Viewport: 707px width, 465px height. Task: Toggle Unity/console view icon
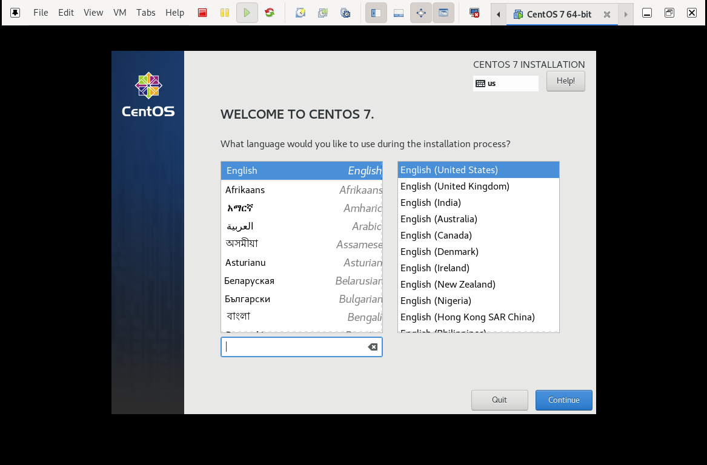[x=443, y=13]
